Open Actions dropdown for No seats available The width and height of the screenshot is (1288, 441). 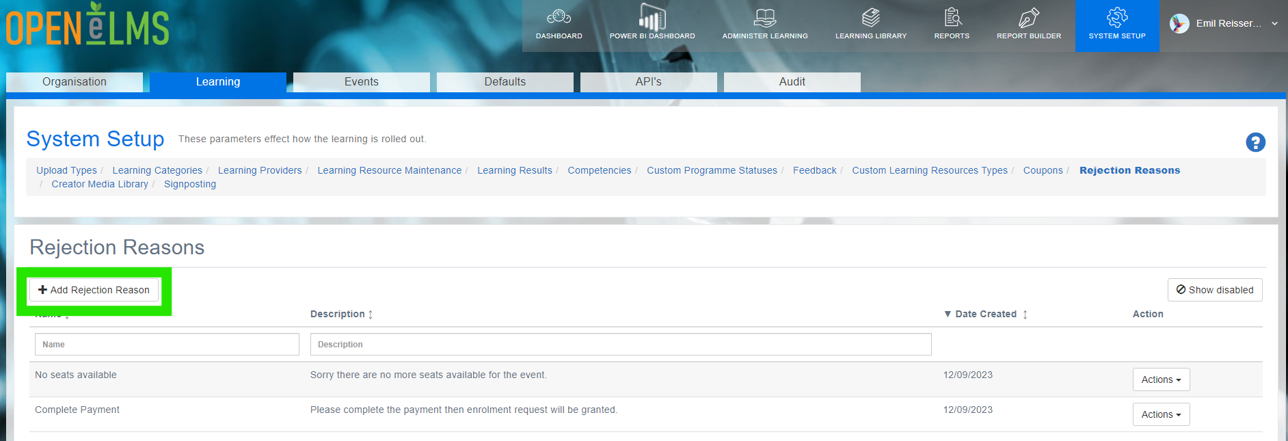[x=1161, y=379]
